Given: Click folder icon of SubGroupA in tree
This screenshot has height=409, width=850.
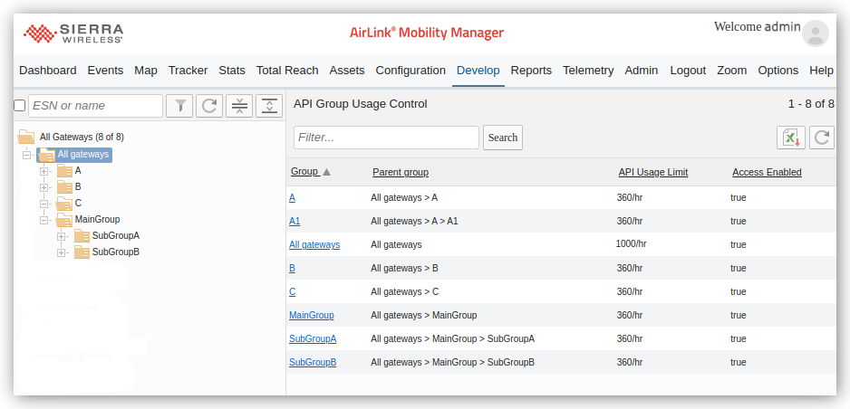Looking at the screenshot, I should tap(82, 236).
